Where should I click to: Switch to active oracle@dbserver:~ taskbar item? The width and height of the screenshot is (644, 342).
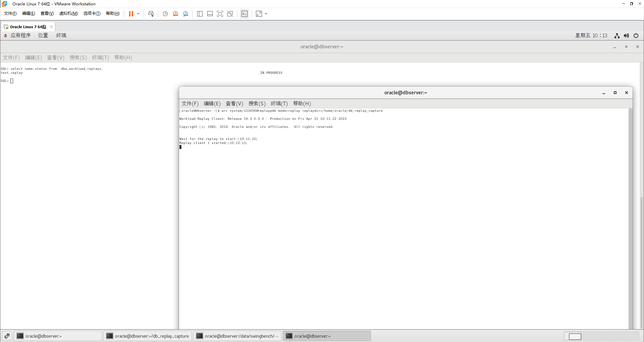(327, 336)
